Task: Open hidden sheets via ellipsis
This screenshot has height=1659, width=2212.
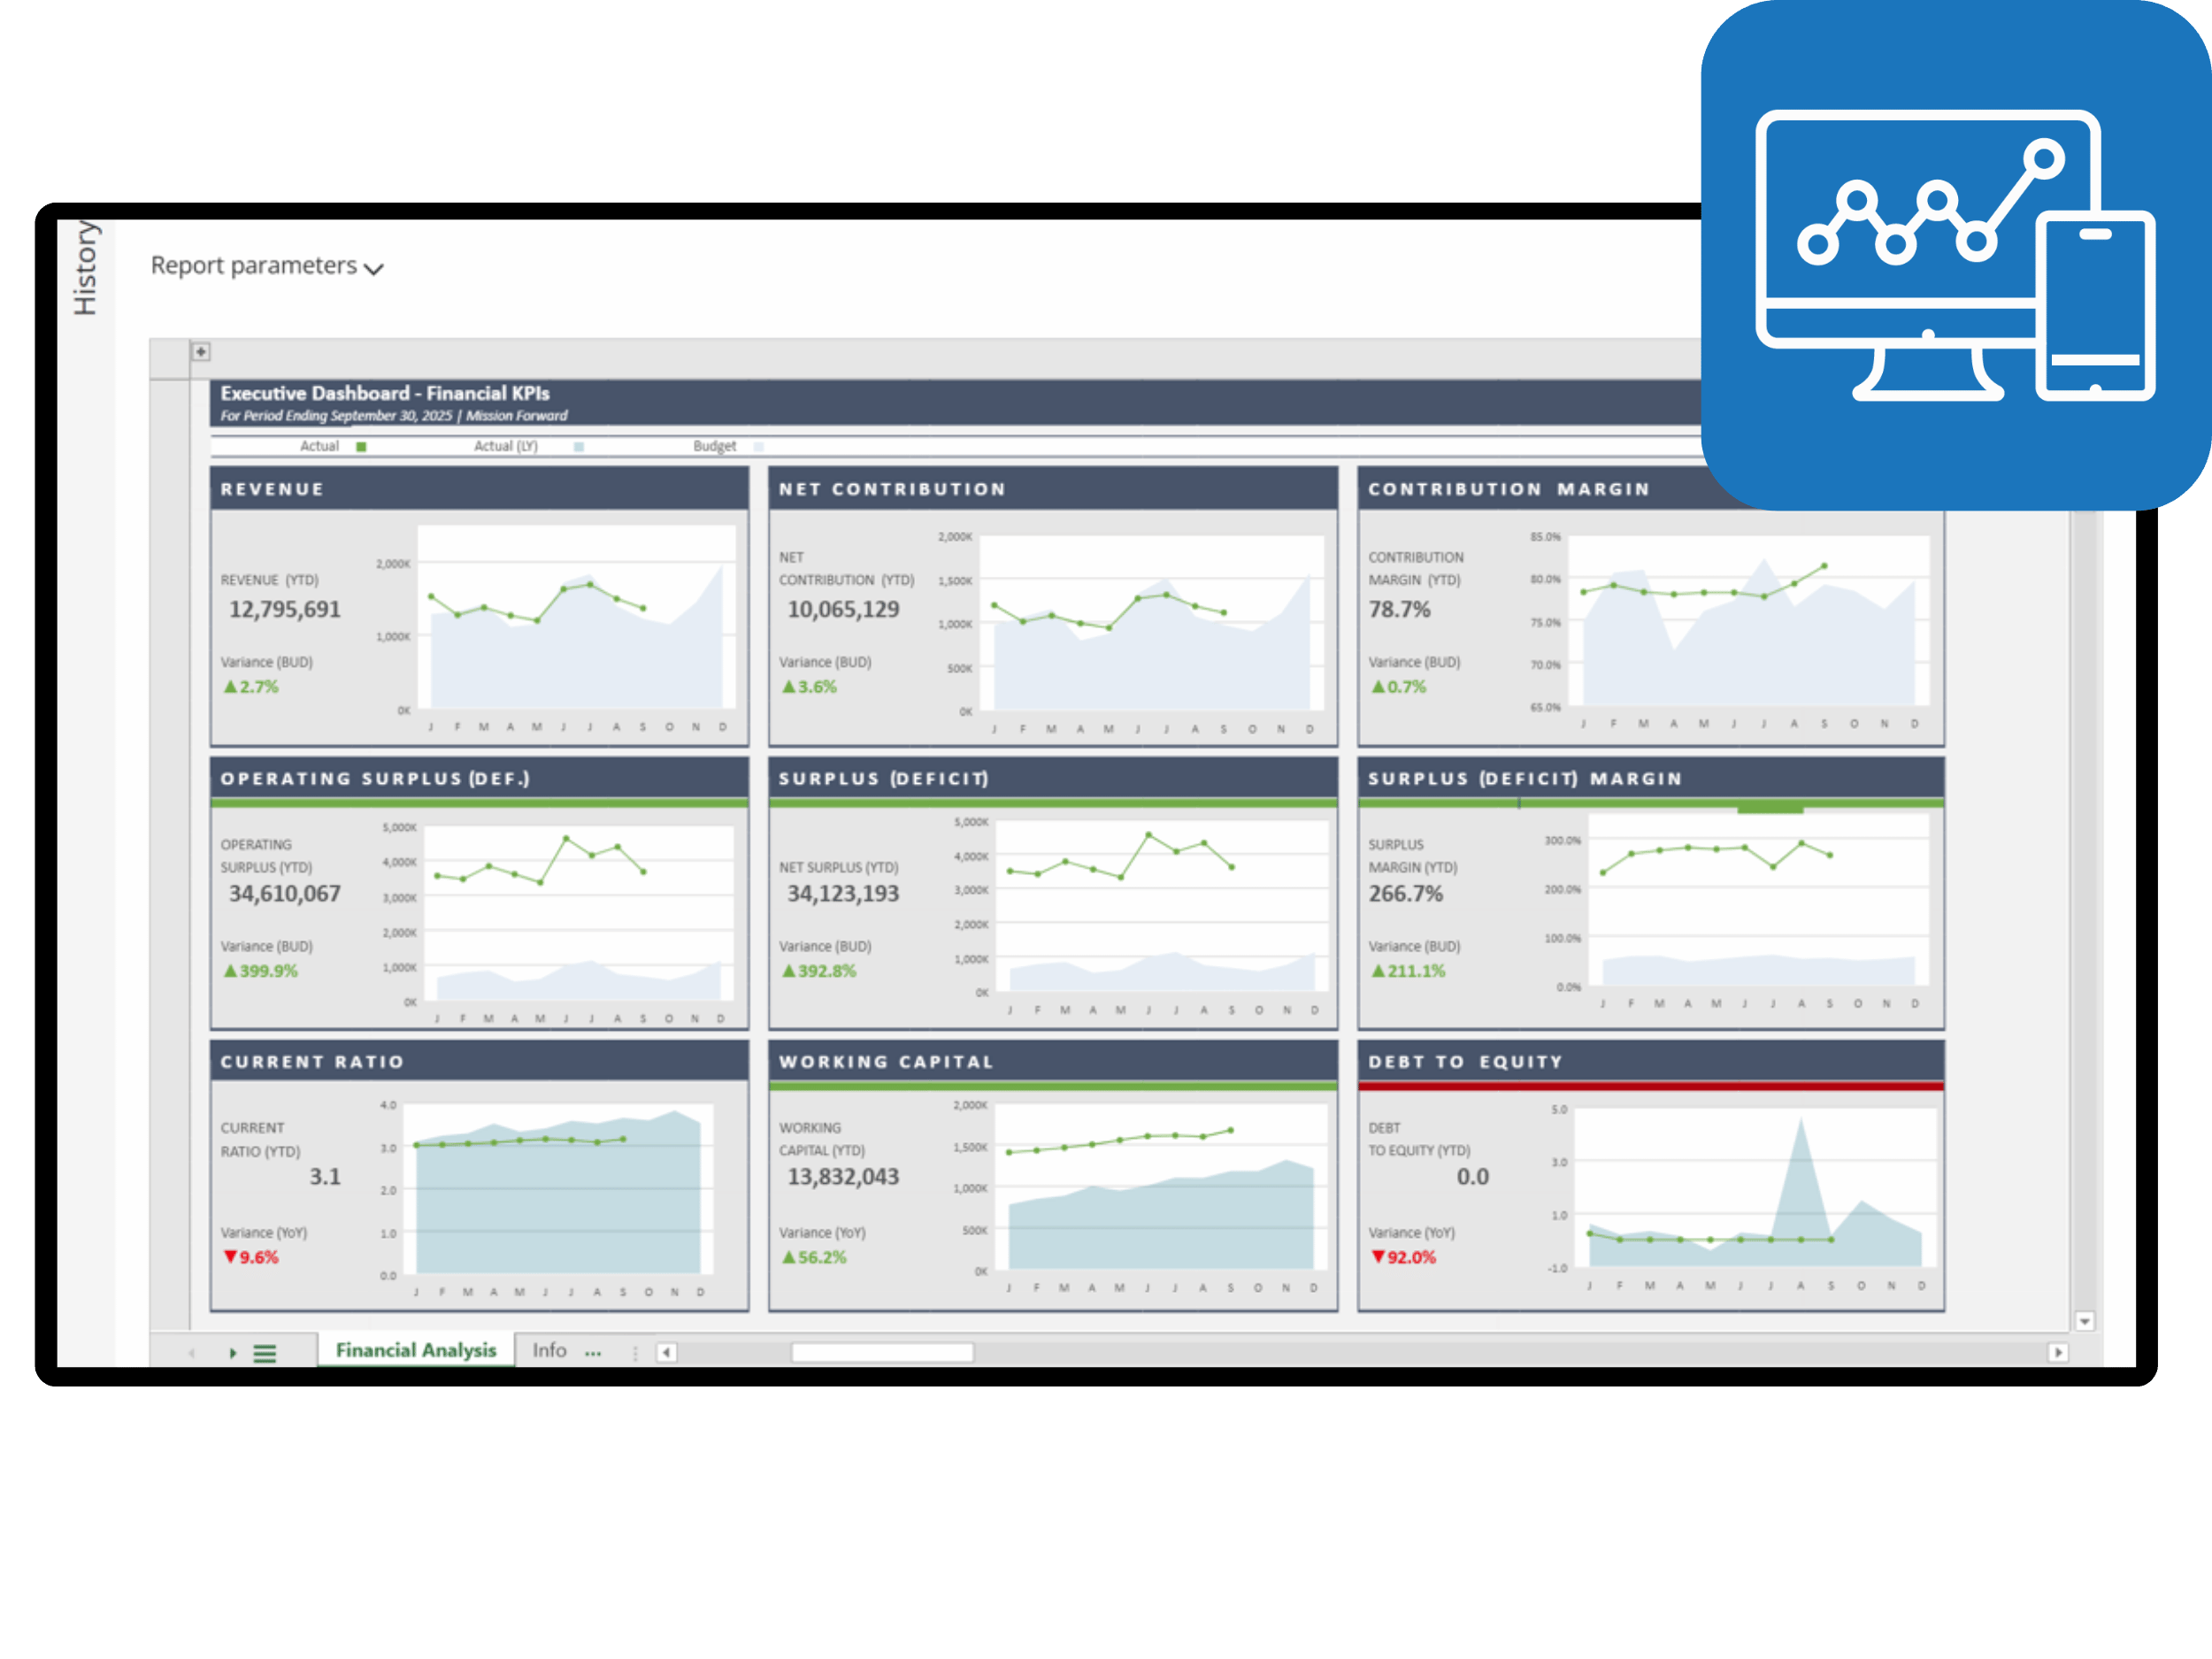Action: coord(593,1352)
